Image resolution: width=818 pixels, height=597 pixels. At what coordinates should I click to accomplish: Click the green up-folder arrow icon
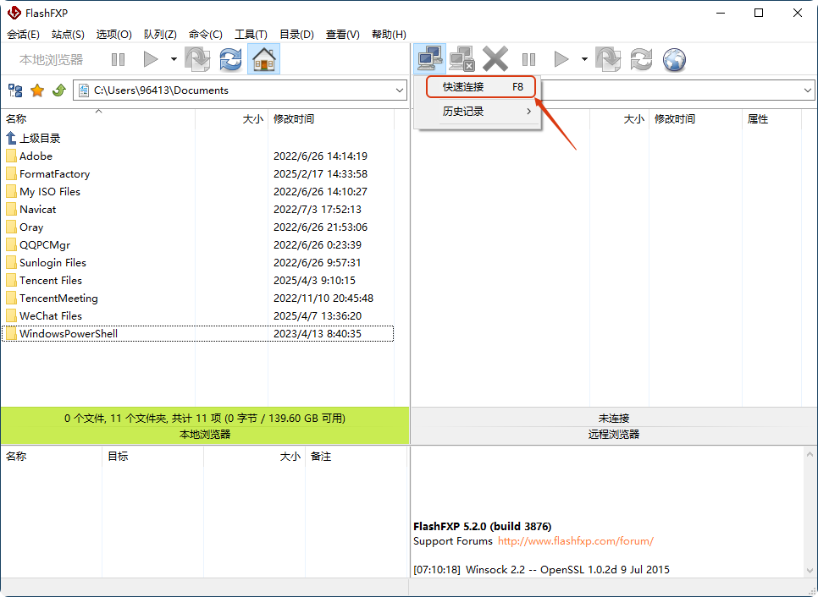pos(59,90)
